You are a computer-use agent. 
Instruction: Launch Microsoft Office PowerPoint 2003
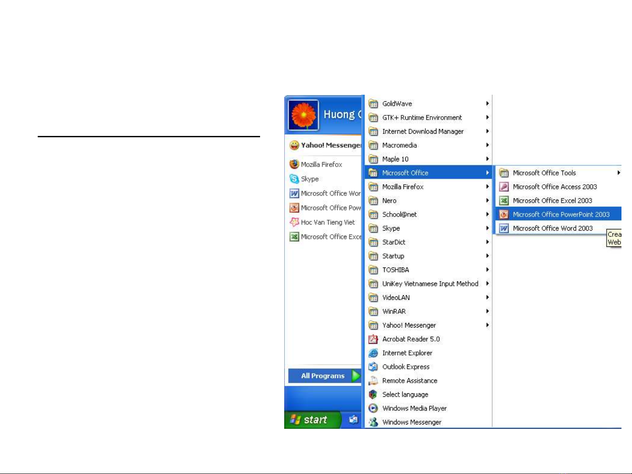click(x=561, y=214)
